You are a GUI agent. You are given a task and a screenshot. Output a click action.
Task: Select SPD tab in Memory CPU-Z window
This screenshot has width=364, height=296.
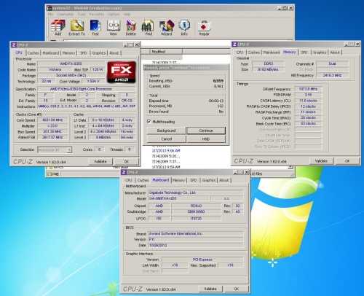tap(304, 52)
